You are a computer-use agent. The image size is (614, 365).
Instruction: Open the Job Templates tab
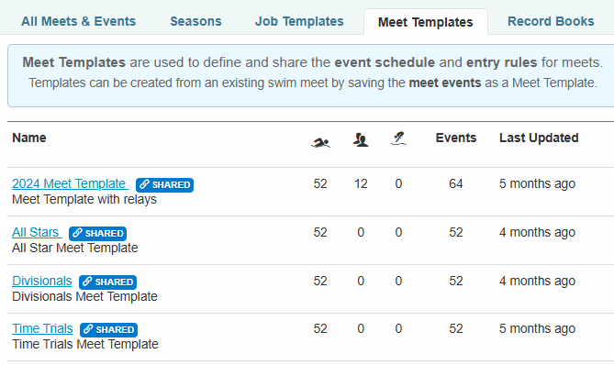[299, 21]
